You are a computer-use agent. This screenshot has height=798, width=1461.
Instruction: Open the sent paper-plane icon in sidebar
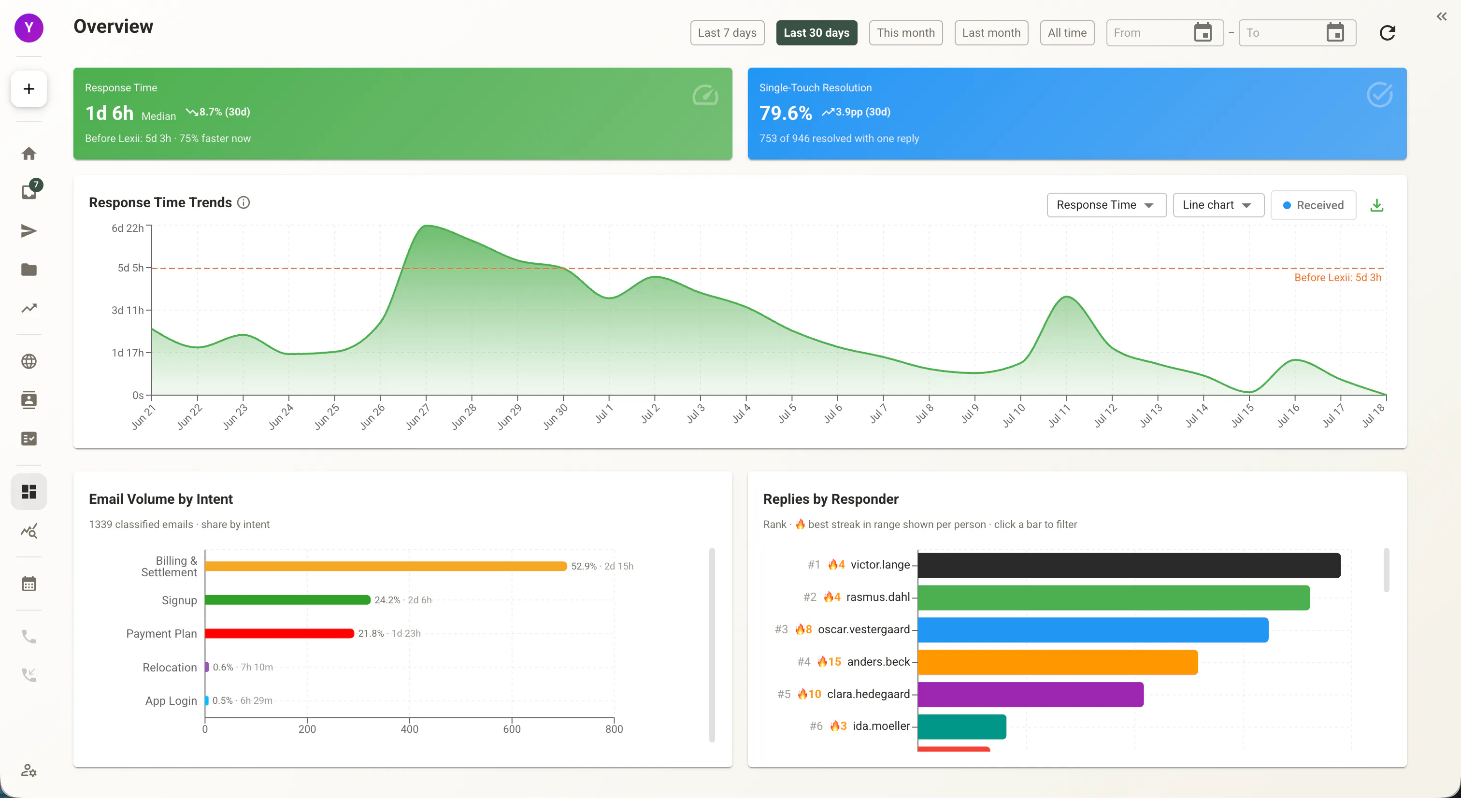(x=29, y=231)
